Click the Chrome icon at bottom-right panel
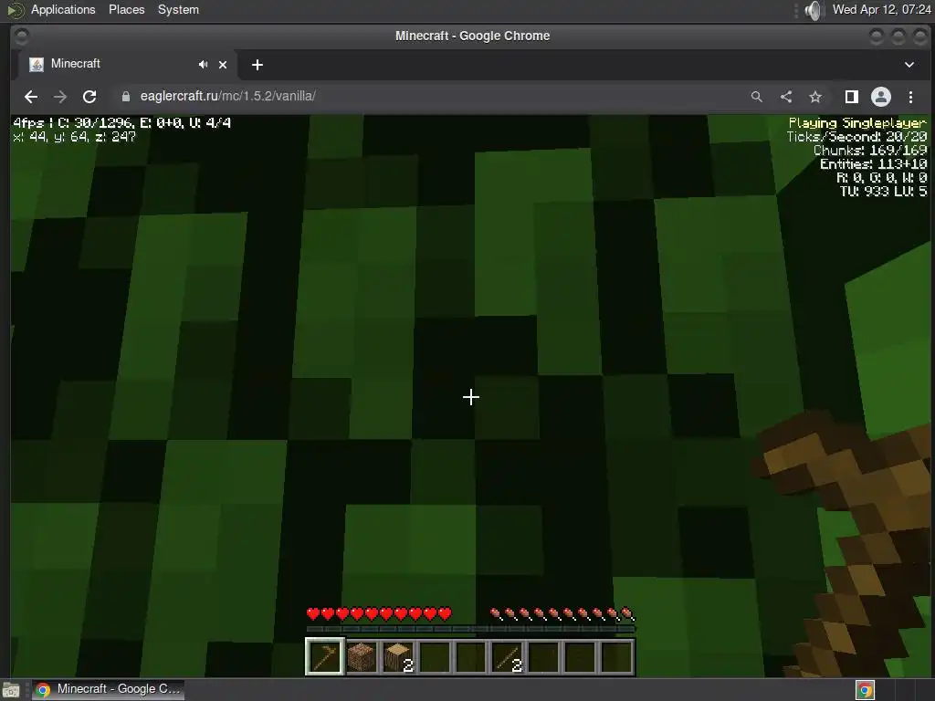Screen dimensions: 935x701 tap(865, 690)
